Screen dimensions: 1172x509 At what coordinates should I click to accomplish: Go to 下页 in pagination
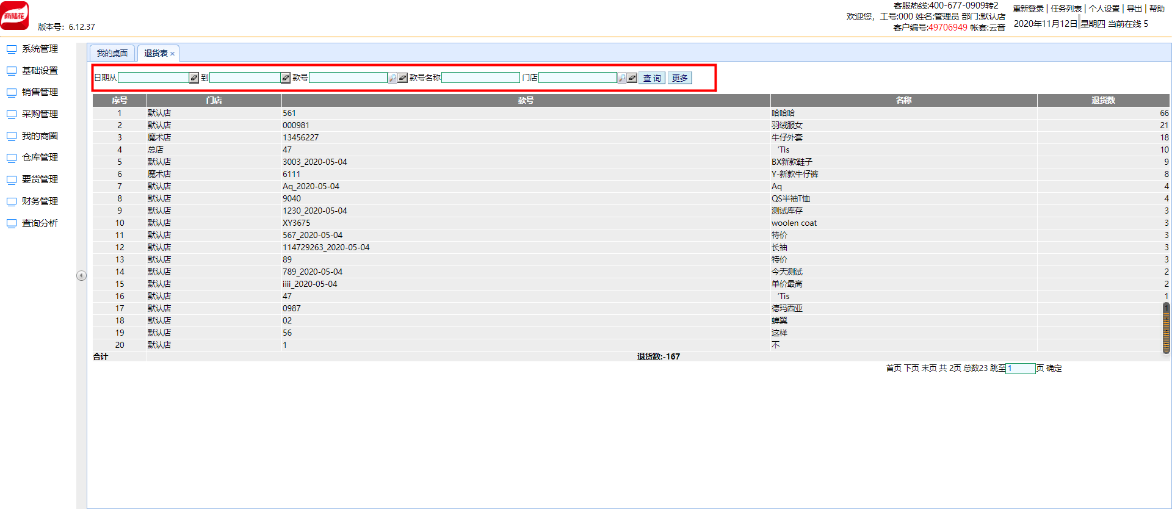coord(911,368)
